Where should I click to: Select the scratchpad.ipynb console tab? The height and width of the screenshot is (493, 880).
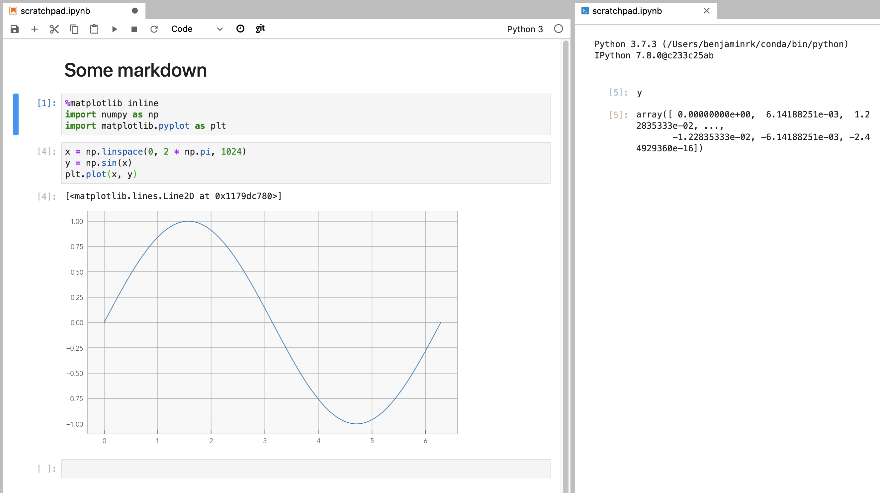(627, 11)
